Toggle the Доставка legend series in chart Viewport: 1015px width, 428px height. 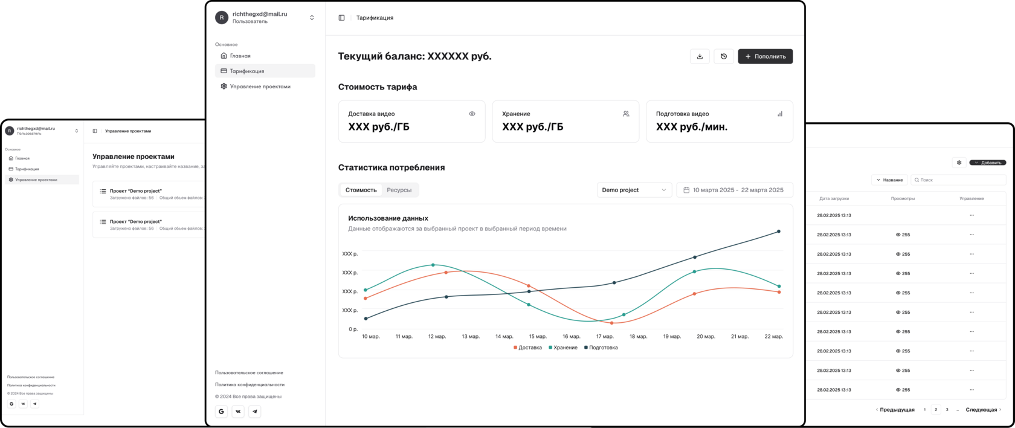click(x=527, y=348)
